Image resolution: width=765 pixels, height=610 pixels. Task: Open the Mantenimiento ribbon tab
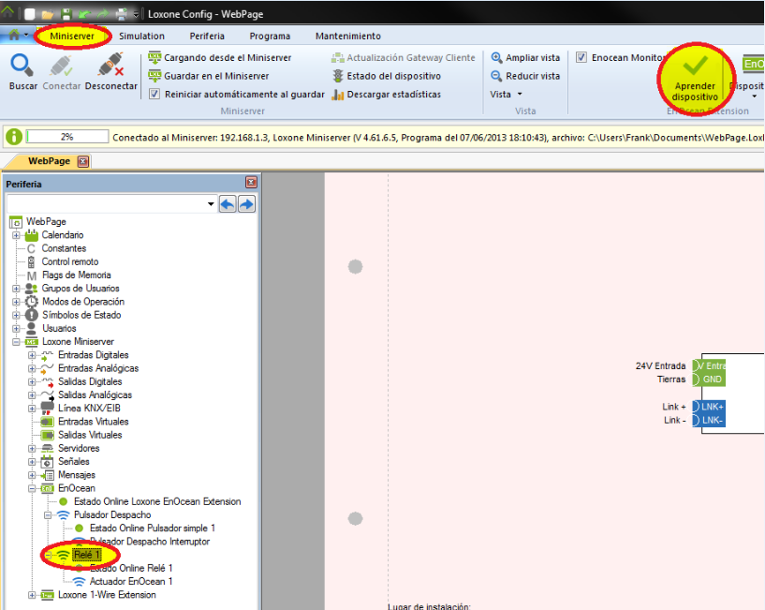347,37
